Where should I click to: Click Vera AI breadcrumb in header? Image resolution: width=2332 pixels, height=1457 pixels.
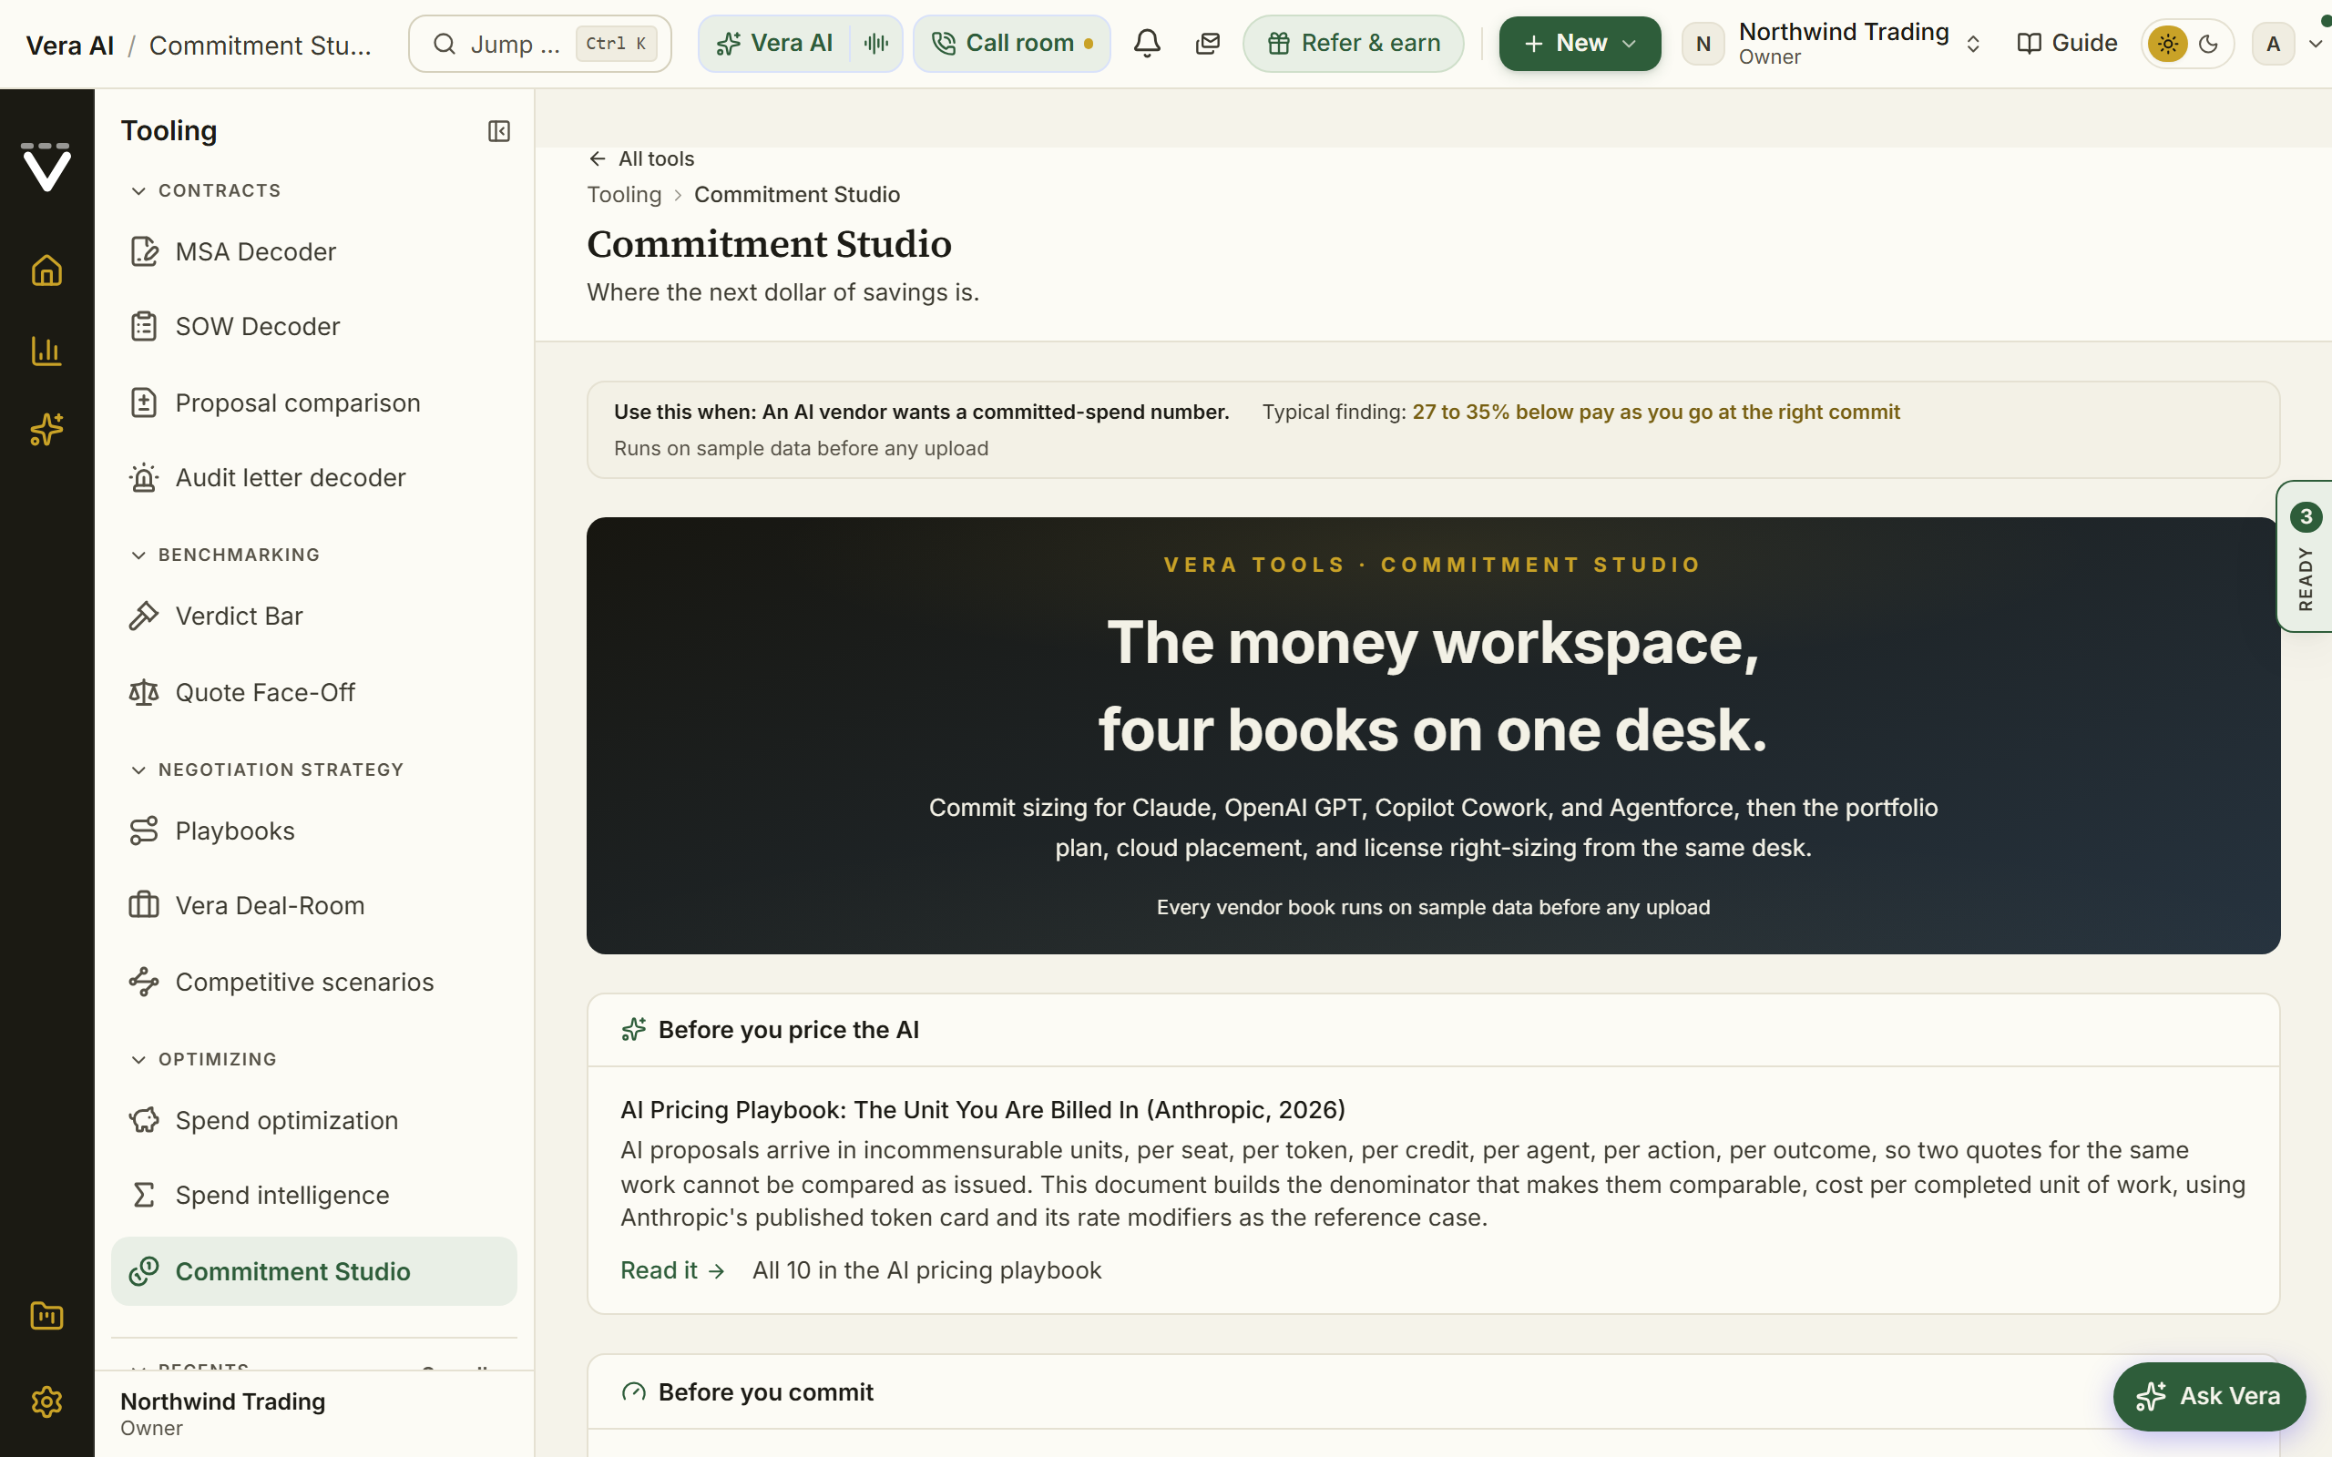69,46
